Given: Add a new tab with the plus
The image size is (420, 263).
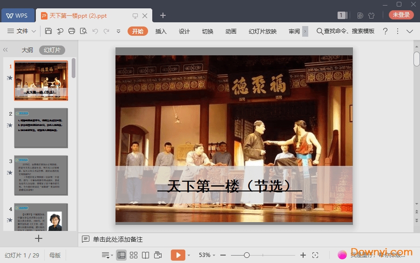Looking at the screenshot, I should click(x=163, y=15).
